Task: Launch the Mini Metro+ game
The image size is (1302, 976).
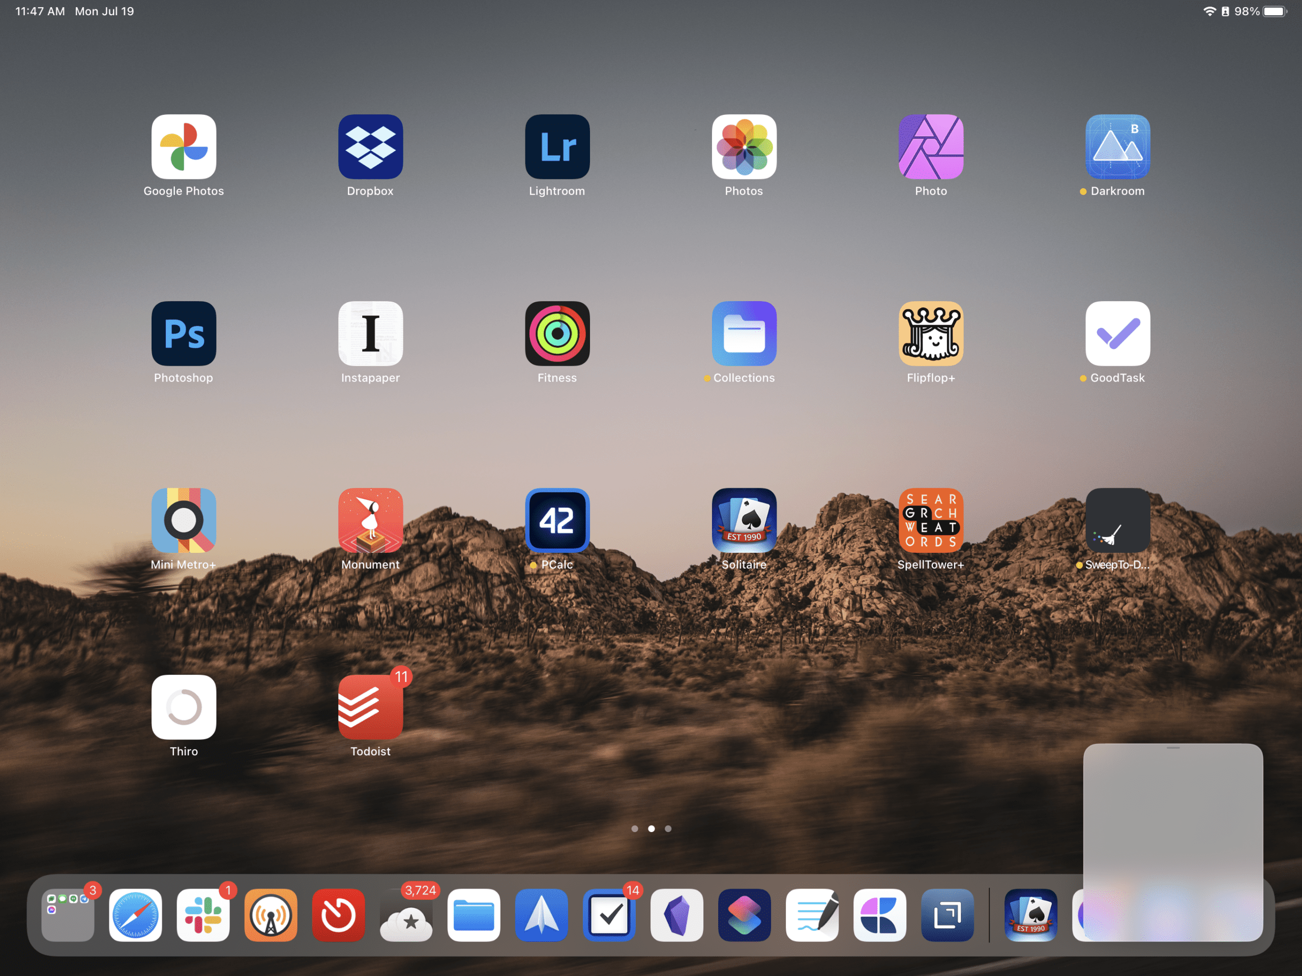Action: click(184, 520)
